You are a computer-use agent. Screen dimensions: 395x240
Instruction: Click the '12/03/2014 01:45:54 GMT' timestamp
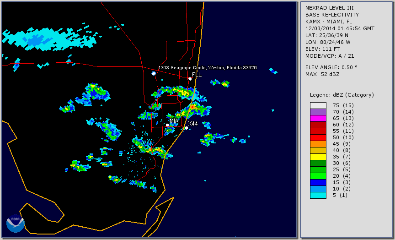coord(340,28)
